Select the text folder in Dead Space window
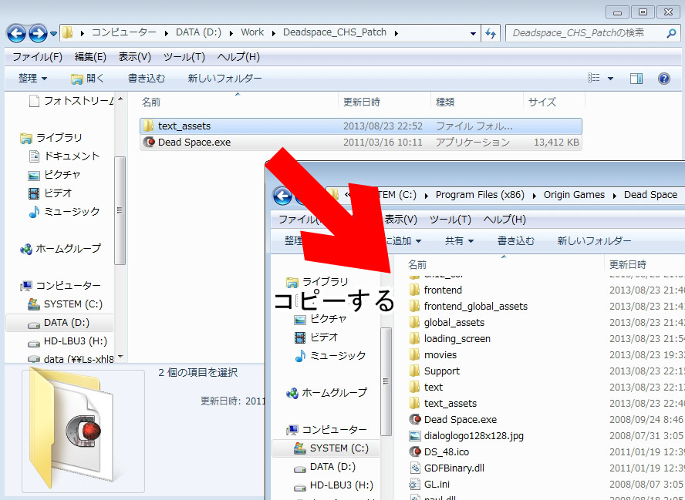The width and height of the screenshot is (685, 500). [427, 387]
